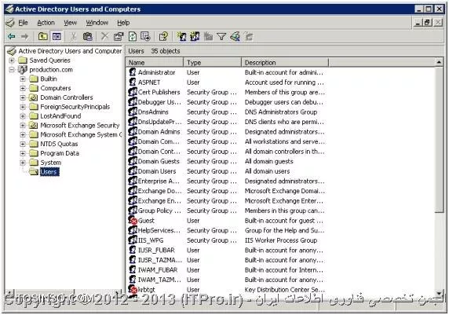The width and height of the screenshot is (449, 315).
Task: Click the Export List toolbar icon
Action: pyautogui.click(x=145, y=36)
